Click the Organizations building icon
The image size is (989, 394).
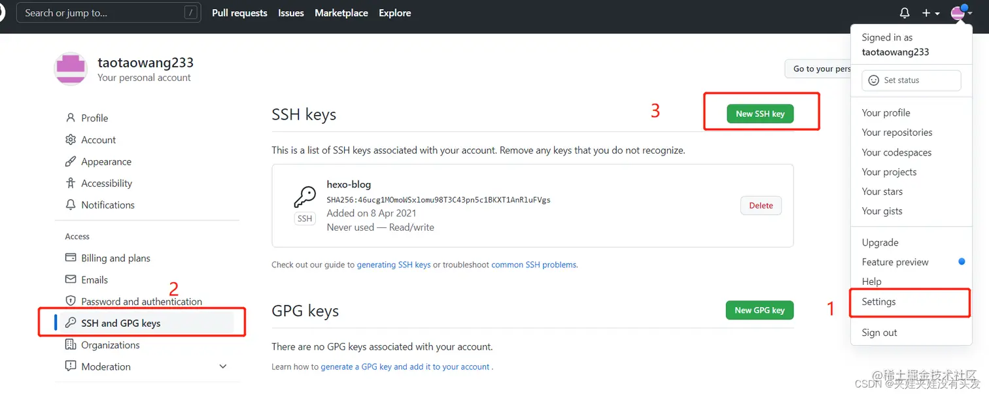click(x=71, y=345)
